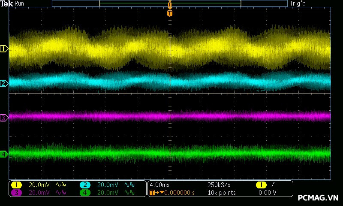Viewport: 343px width, 206px height.
Task: Click the channel 2 cyan ground marker
Action: [x=4, y=83]
